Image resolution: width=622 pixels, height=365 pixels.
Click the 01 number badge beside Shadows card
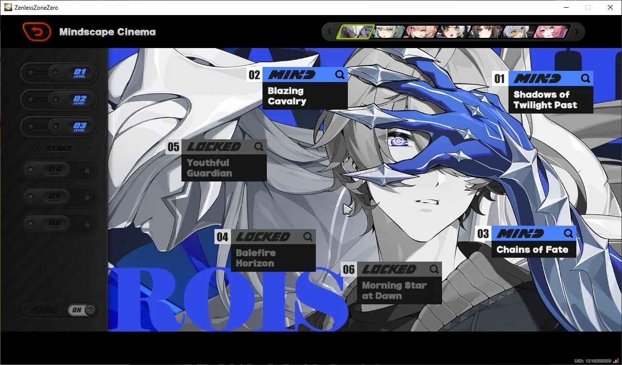click(499, 79)
